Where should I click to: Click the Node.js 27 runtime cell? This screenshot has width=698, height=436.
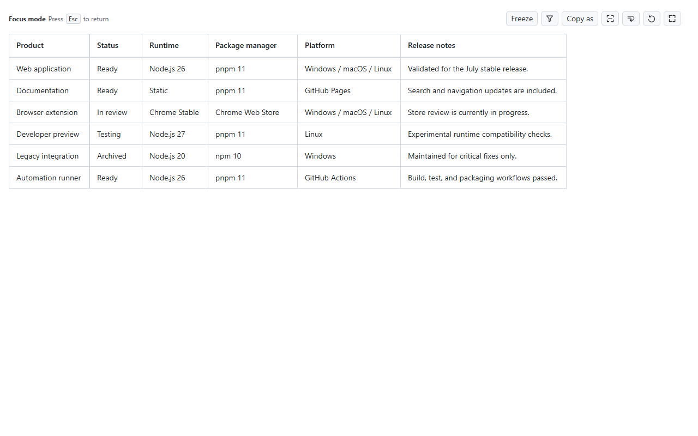tap(175, 134)
